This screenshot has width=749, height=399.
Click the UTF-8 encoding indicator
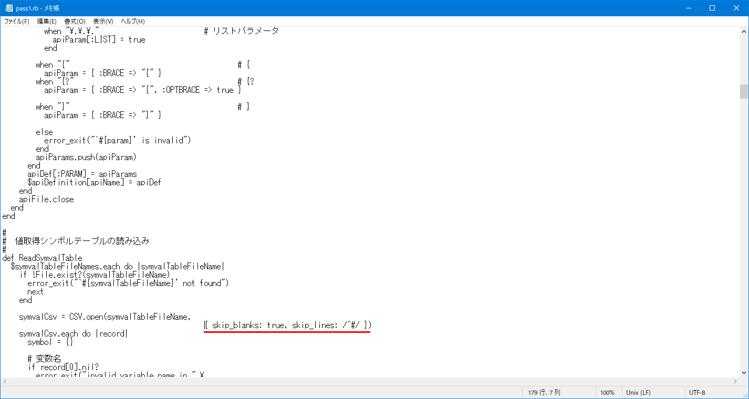pos(697,393)
